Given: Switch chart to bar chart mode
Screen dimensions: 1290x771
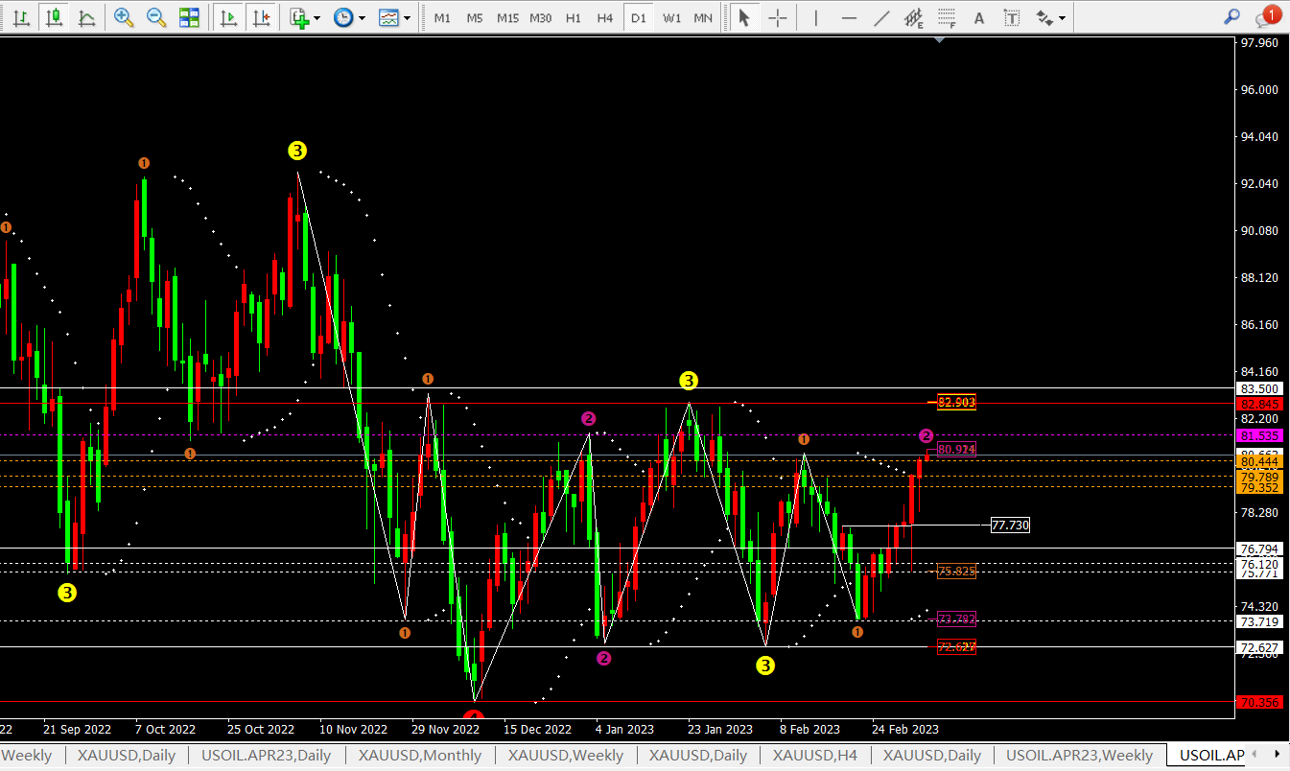Looking at the screenshot, I should point(23,17).
